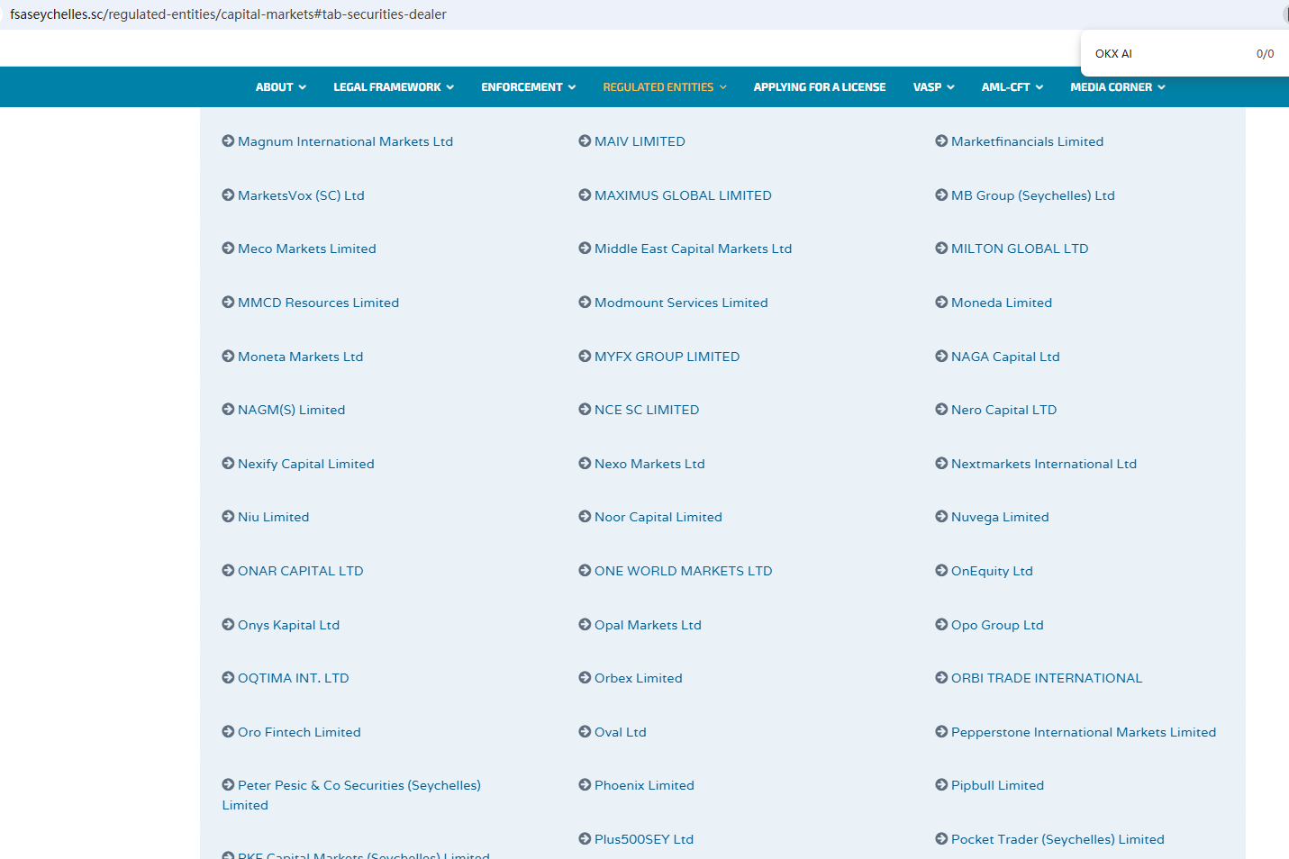Open the LEGAL FRAMEWORK menu
The image size is (1289, 859).
(x=394, y=87)
